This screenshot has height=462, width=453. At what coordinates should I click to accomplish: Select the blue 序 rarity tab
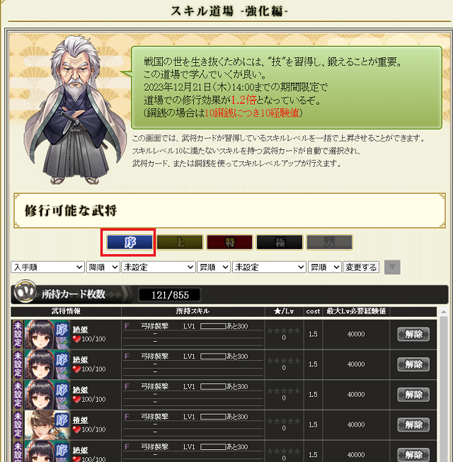(x=130, y=242)
